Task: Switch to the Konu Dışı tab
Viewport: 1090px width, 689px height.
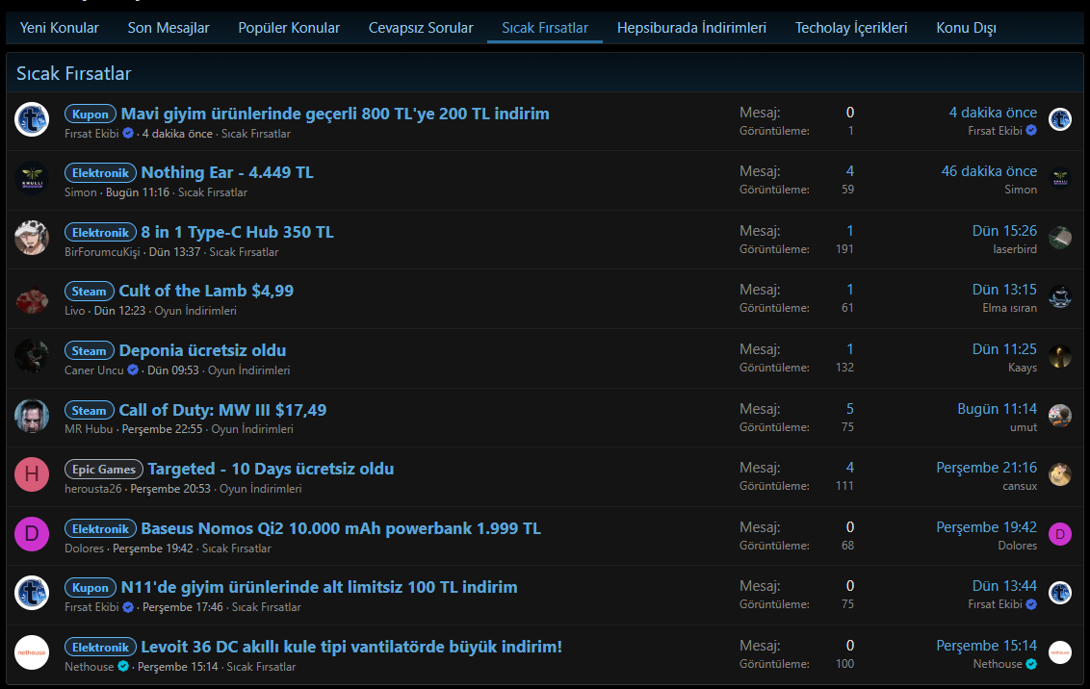Action: click(x=966, y=28)
